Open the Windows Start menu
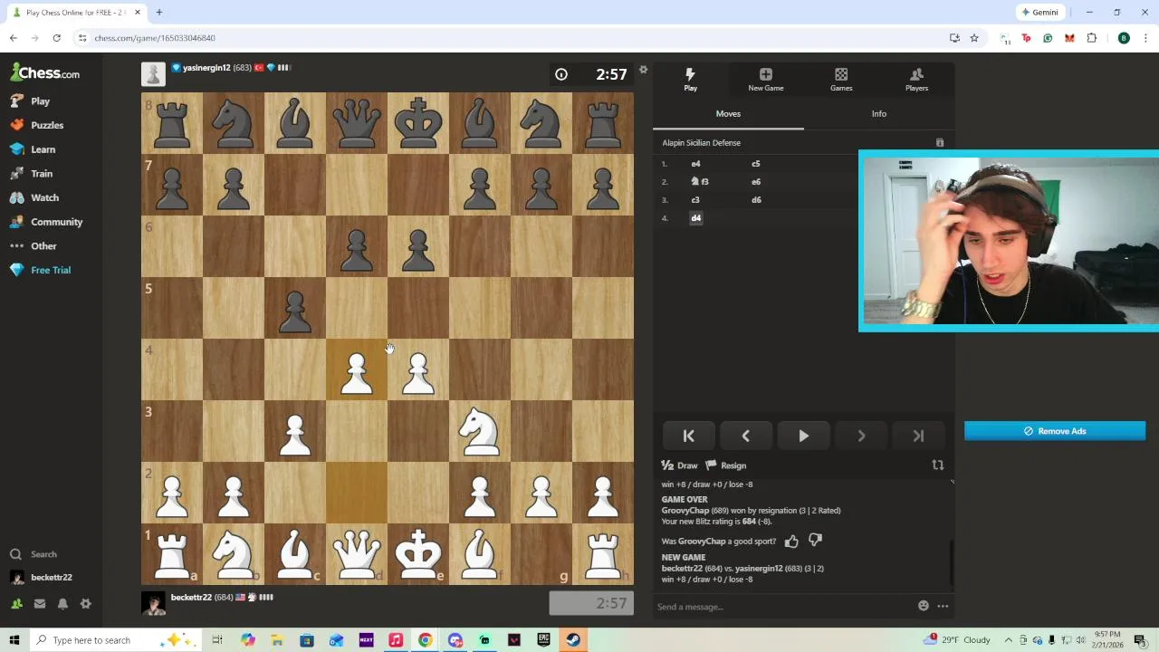This screenshot has width=1159, height=652. pyautogui.click(x=14, y=640)
